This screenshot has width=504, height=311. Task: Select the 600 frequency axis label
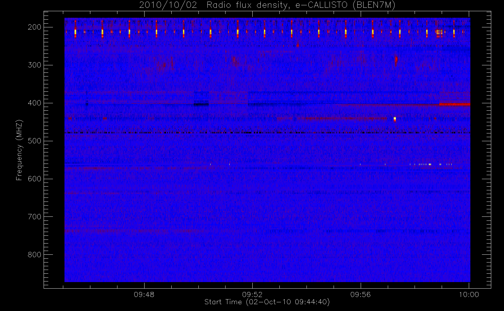point(34,179)
